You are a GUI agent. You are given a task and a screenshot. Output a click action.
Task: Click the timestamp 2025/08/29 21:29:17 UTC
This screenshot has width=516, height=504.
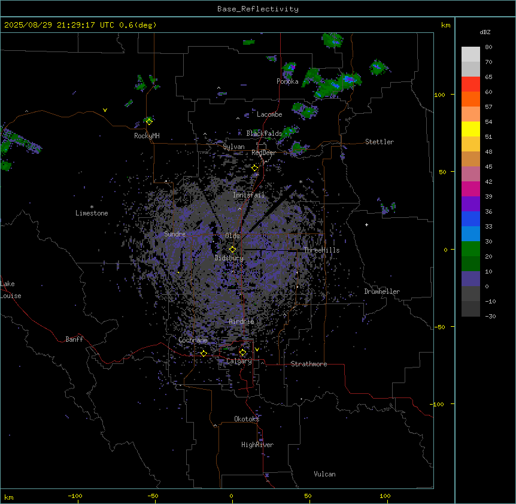(59, 25)
